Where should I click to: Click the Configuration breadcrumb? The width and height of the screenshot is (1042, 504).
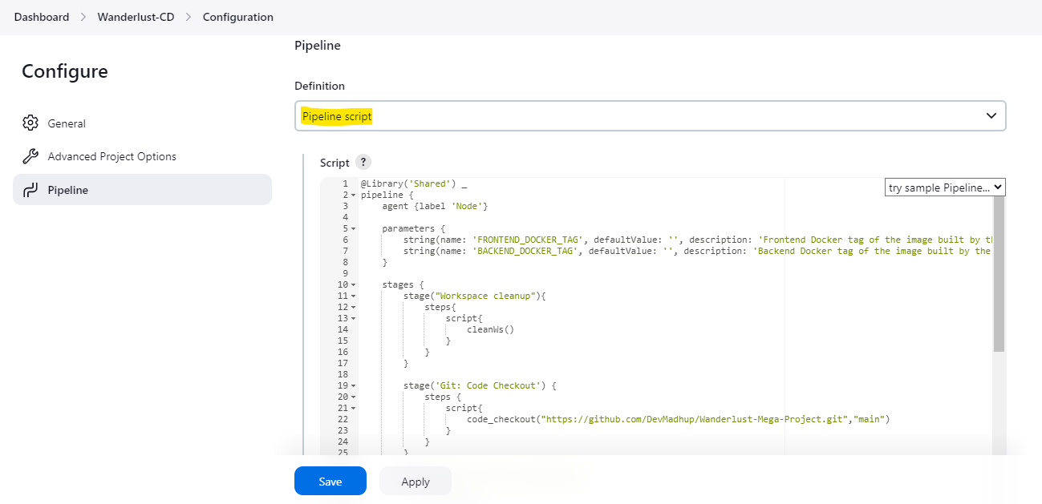tap(238, 17)
